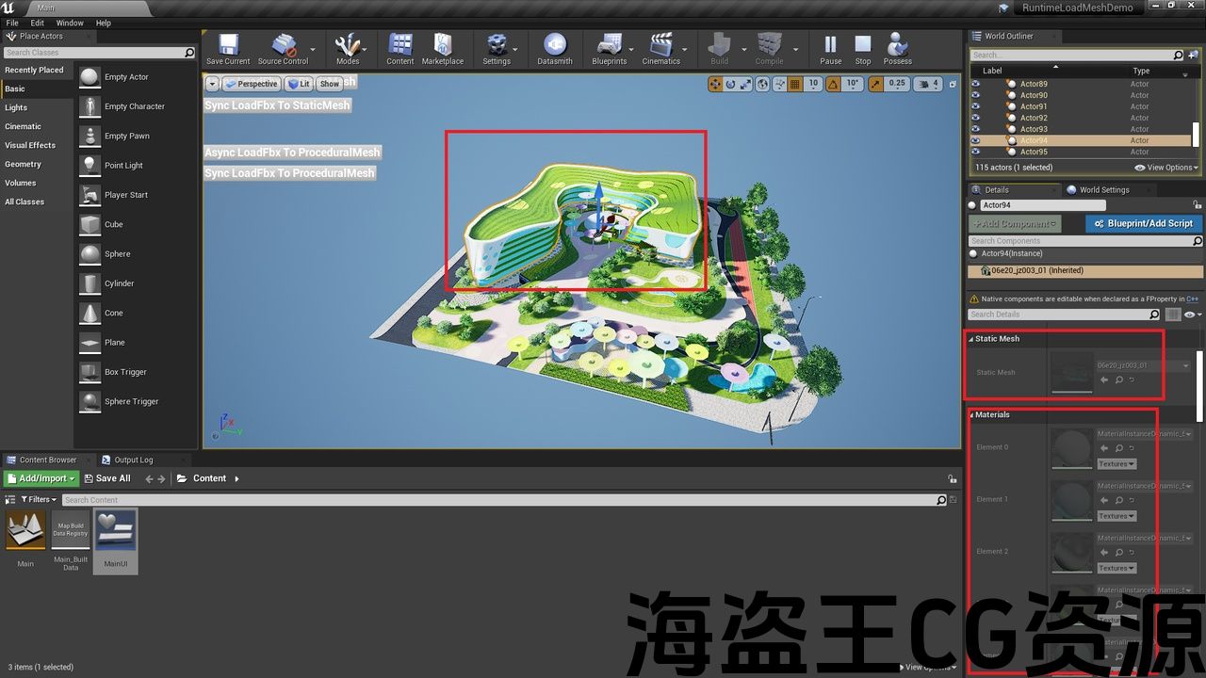1206x678 pixels.
Task: Click the Datasmith toolbar icon
Action: pos(555,49)
